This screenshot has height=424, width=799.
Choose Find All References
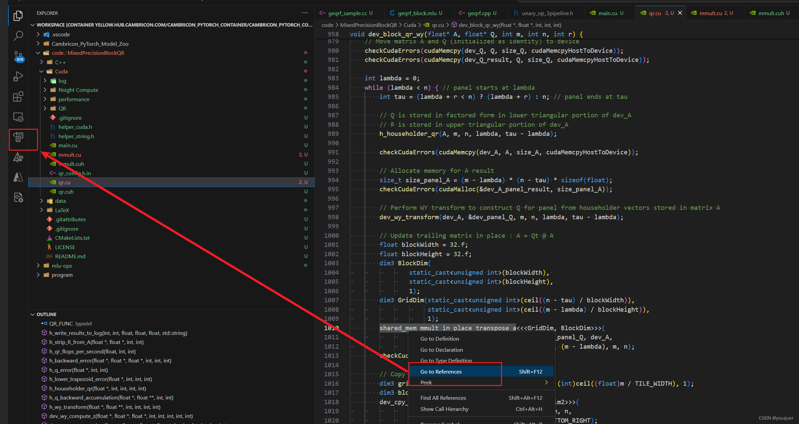coord(443,398)
